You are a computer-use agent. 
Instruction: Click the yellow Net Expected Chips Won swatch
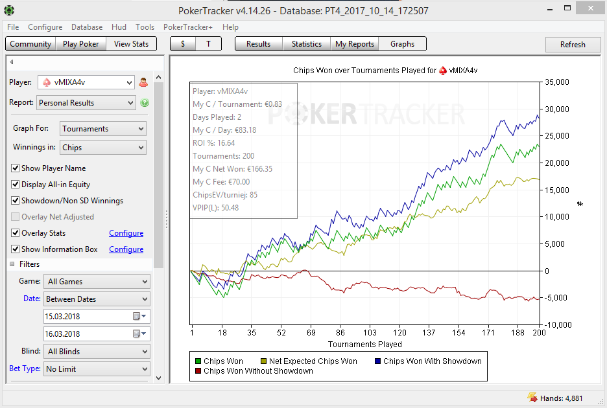pyautogui.click(x=264, y=361)
